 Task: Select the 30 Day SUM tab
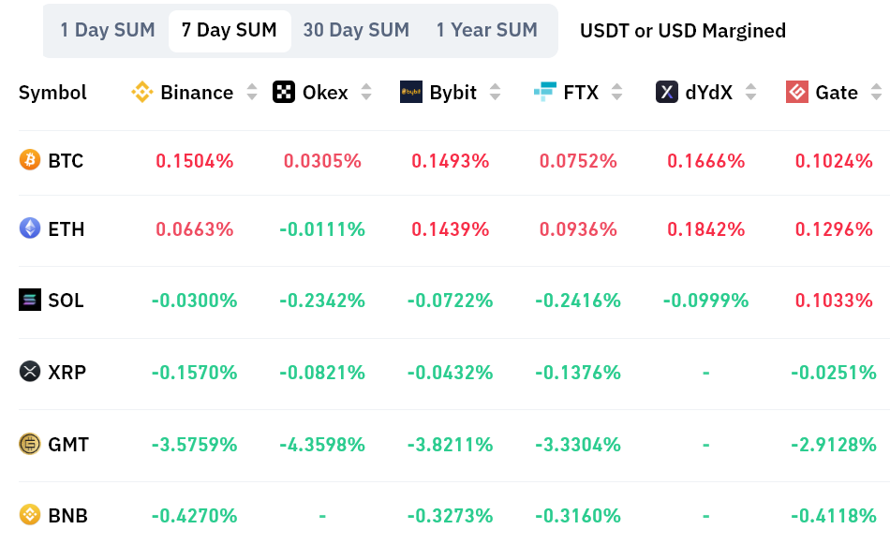(x=356, y=30)
